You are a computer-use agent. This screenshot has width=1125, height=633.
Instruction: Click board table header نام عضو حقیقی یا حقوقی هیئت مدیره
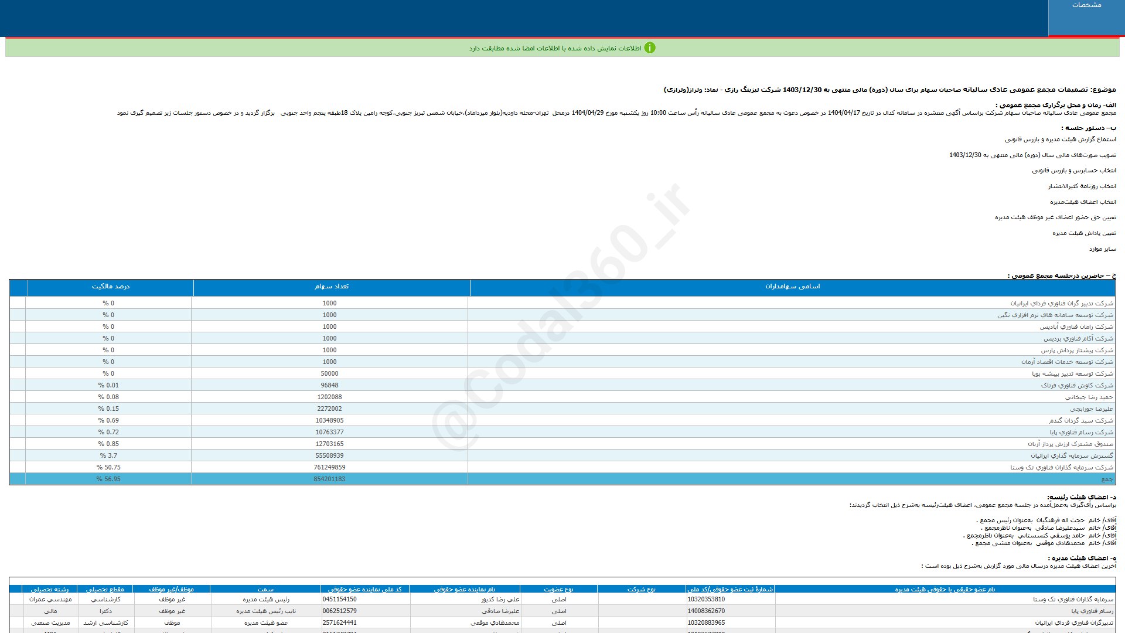pos(945,589)
